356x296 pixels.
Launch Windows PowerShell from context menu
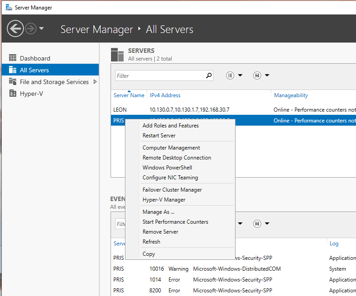coord(167,168)
